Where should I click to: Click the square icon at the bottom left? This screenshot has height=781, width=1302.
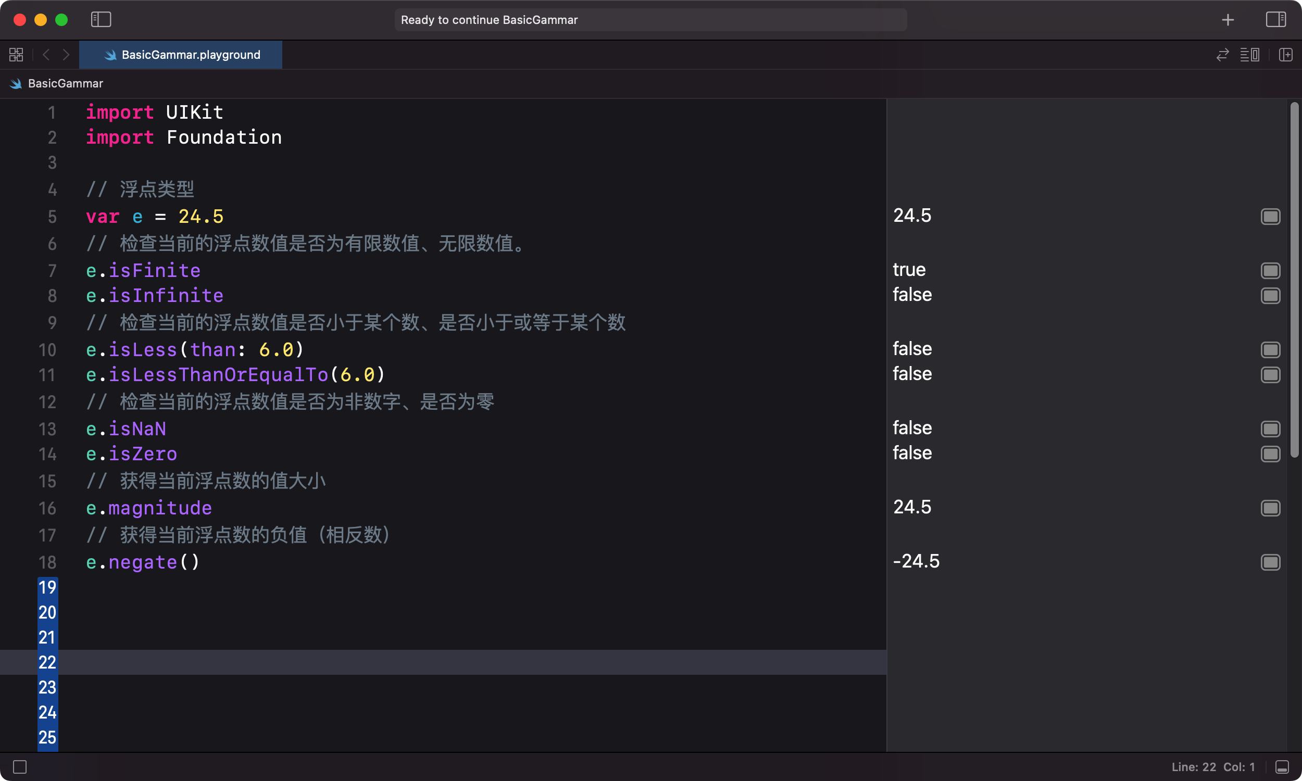pos(20,767)
